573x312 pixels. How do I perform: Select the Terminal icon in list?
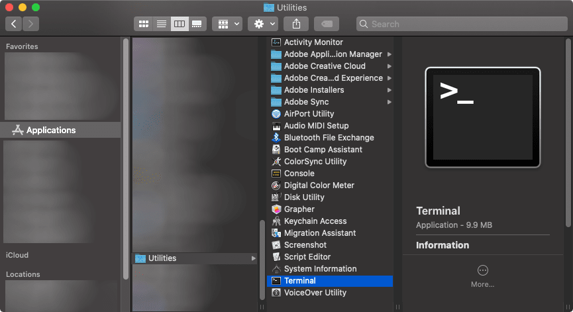(276, 281)
